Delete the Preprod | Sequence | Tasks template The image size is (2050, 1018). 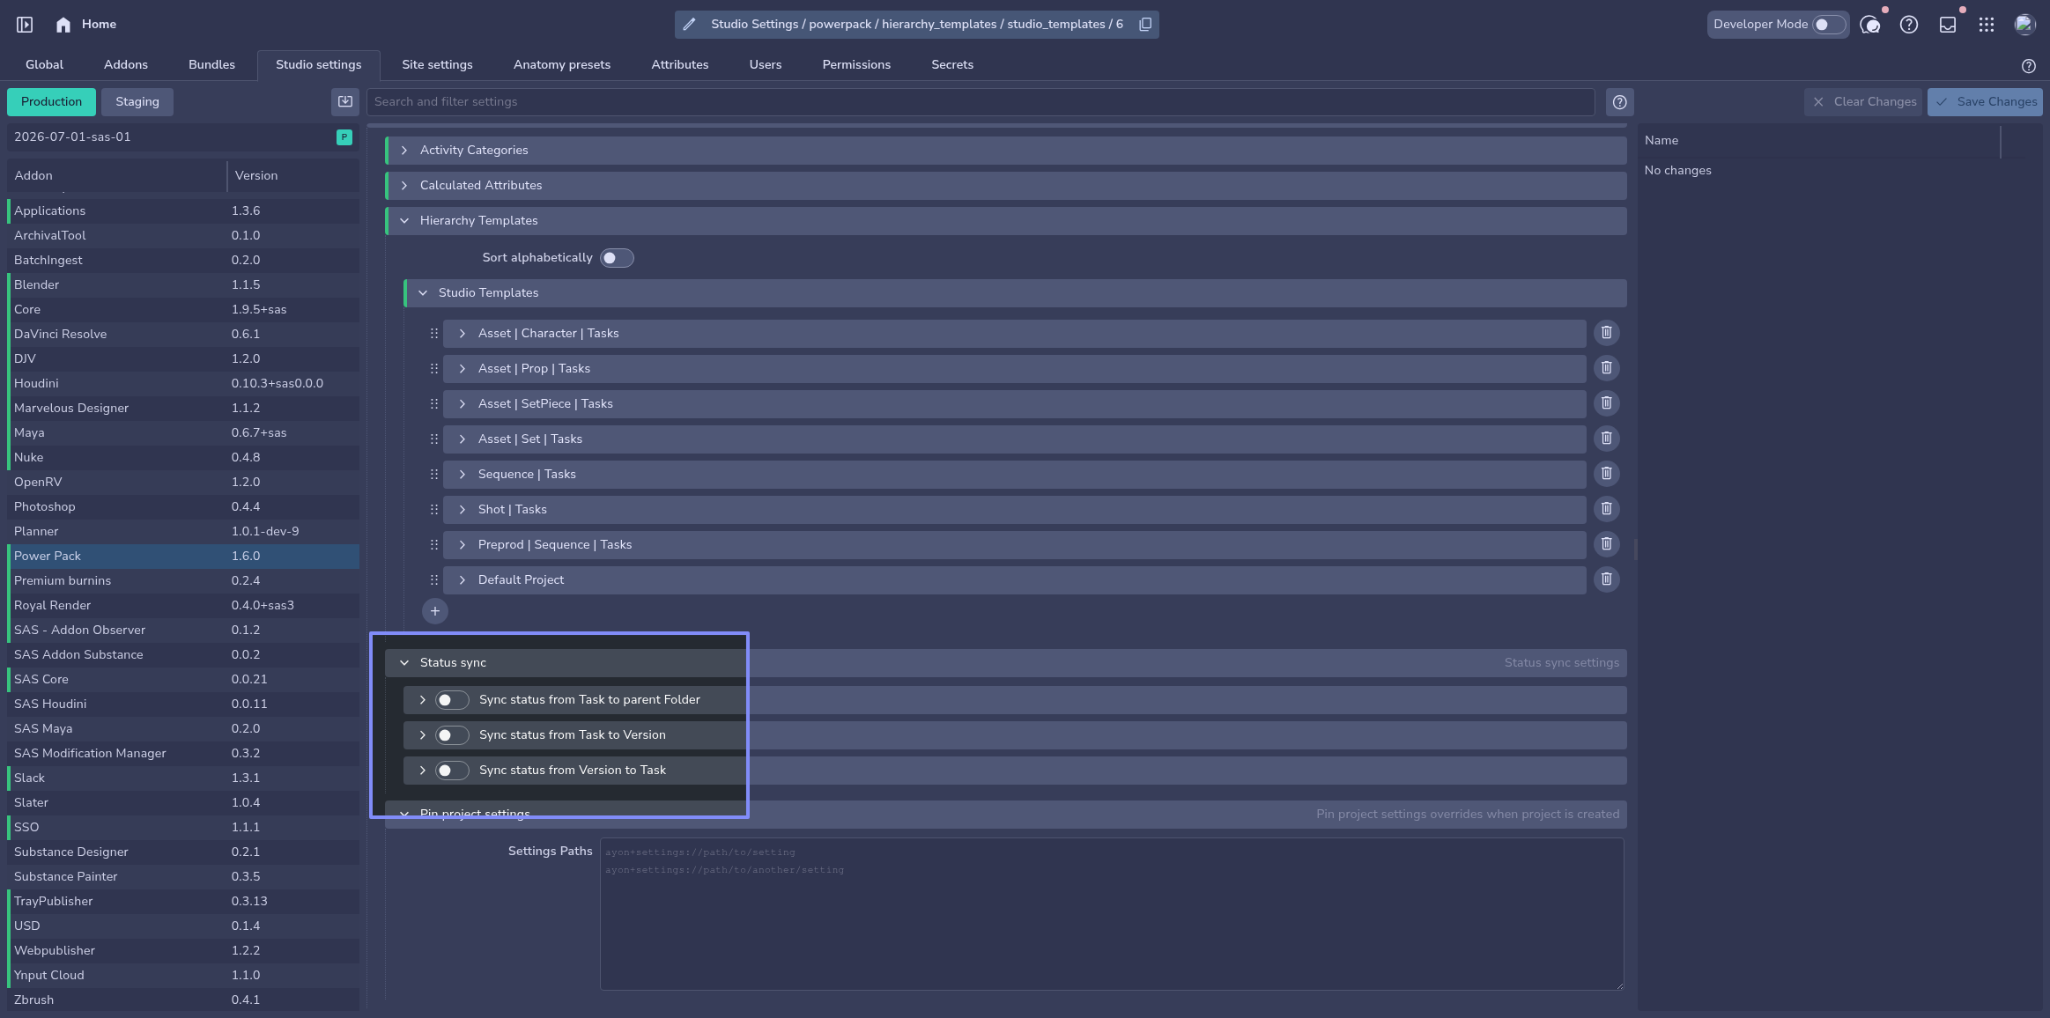(x=1607, y=544)
